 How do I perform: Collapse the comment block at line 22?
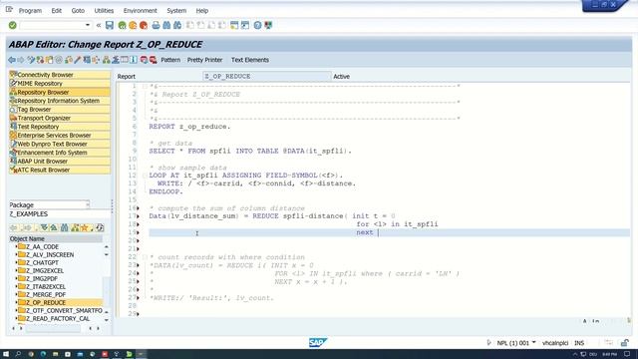(145, 257)
